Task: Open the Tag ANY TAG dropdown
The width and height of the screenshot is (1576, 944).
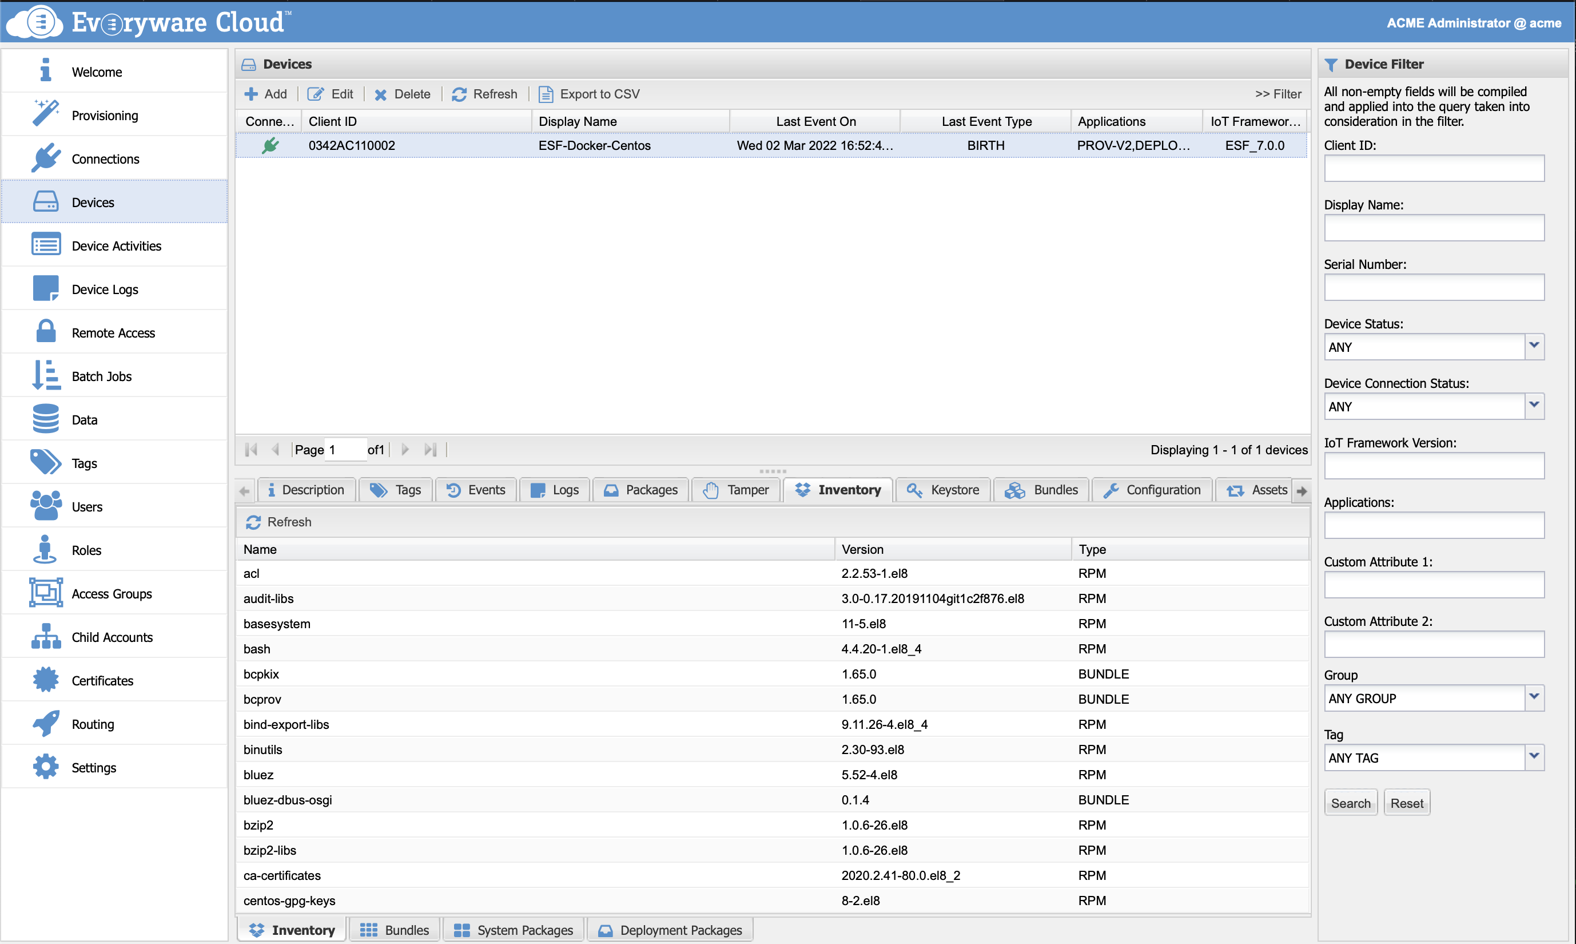Action: pos(1534,757)
